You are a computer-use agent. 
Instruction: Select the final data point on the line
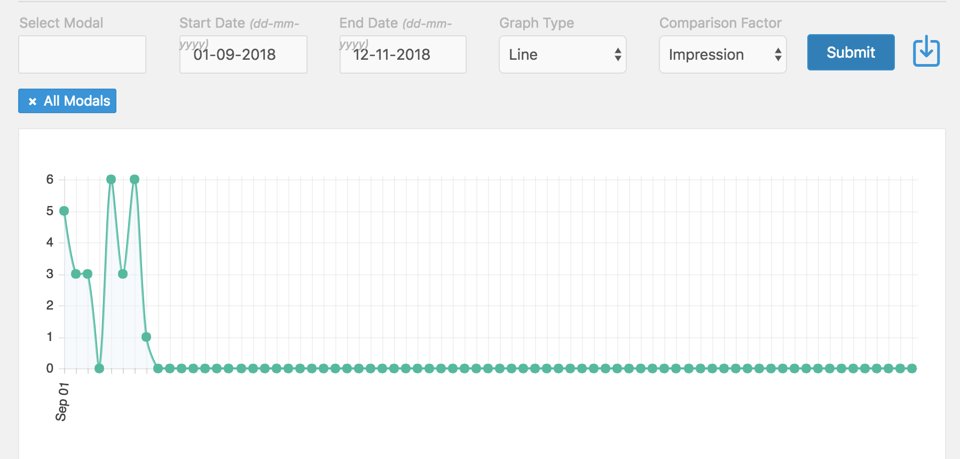[x=912, y=368]
